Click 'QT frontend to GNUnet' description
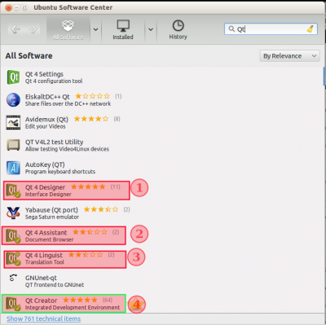The image size is (326, 325). (x=55, y=285)
